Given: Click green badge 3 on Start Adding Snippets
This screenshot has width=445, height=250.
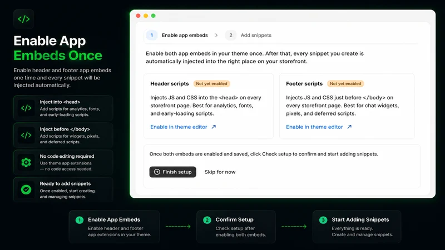Looking at the screenshot, I should click(323, 220).
